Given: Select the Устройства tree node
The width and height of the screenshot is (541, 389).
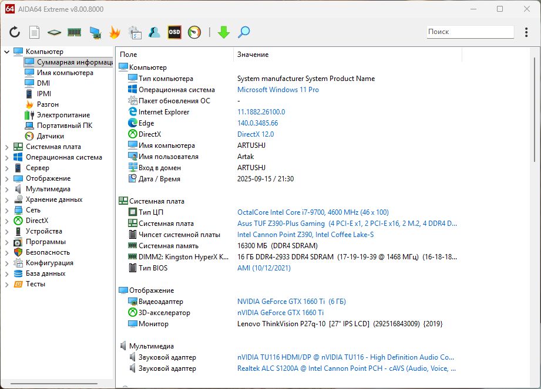Looking at the screenshot, I should 44,231.
